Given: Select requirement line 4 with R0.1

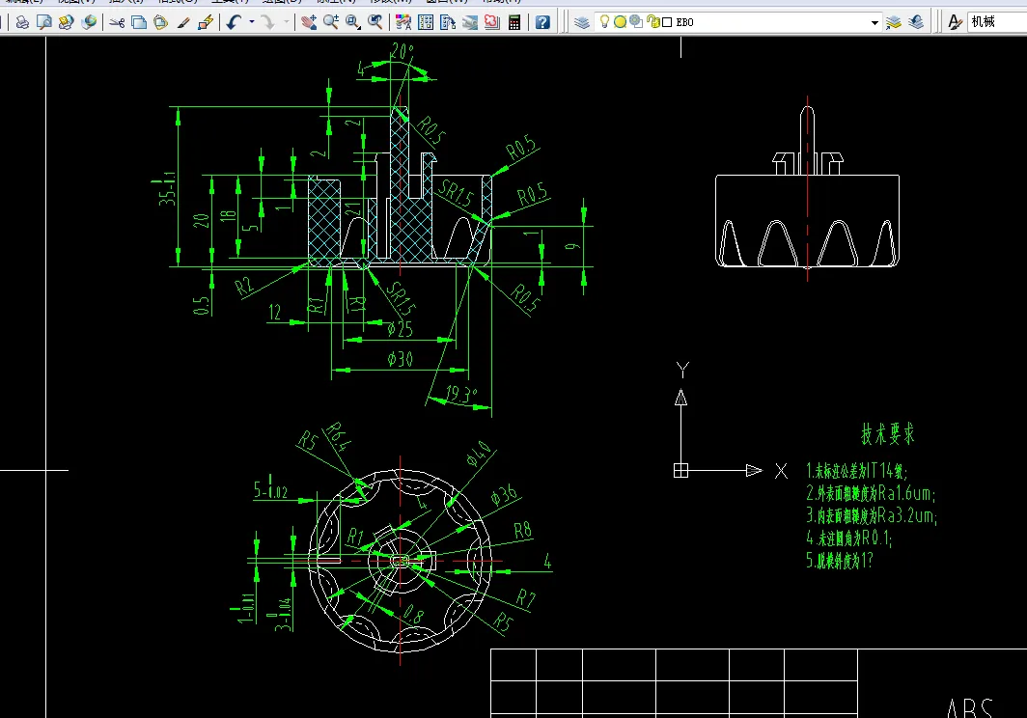Looking at the screenshot, I should (848, 538).
